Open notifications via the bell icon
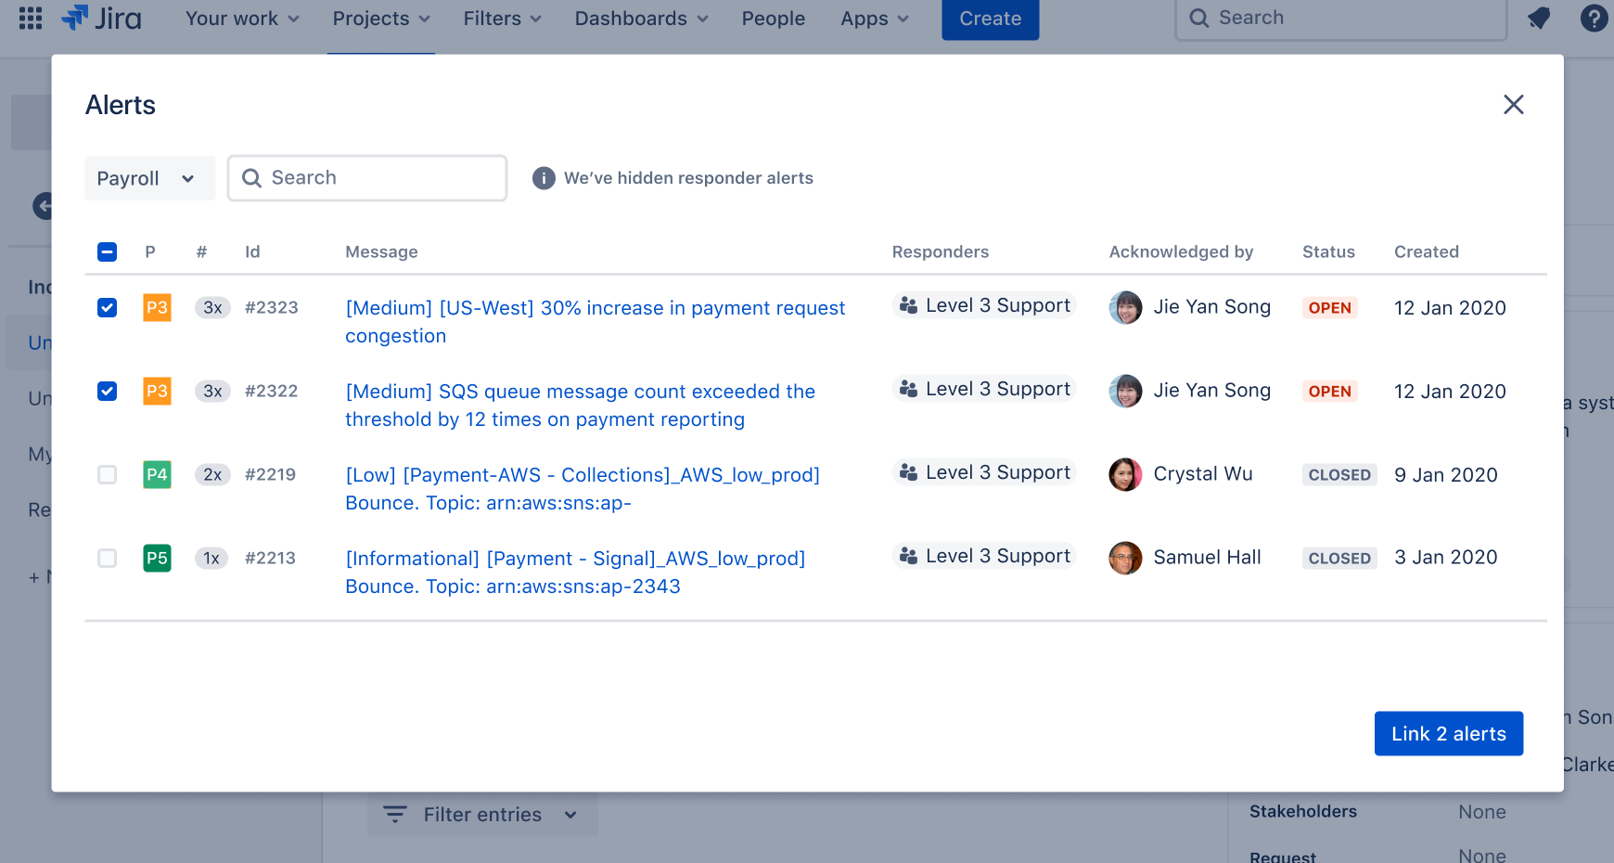 (1539, 18)
